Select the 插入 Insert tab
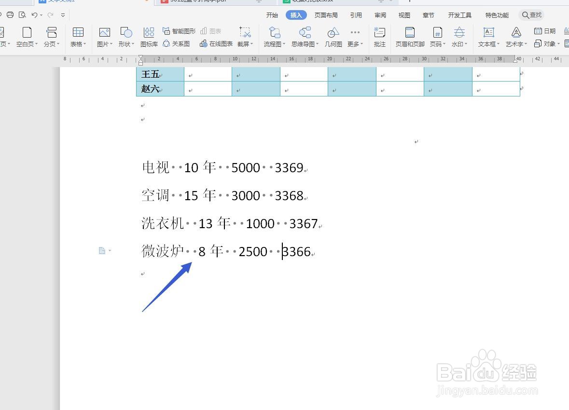This screenshot has height=410, width=569. pos(296,15)
